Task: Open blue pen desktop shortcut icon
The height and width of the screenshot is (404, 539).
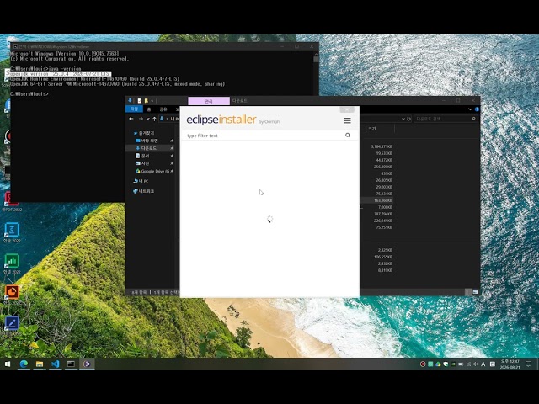Action: click(12, 323)
